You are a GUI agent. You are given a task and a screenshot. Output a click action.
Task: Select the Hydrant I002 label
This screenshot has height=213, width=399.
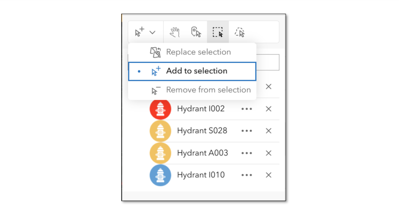click(201, 109)
